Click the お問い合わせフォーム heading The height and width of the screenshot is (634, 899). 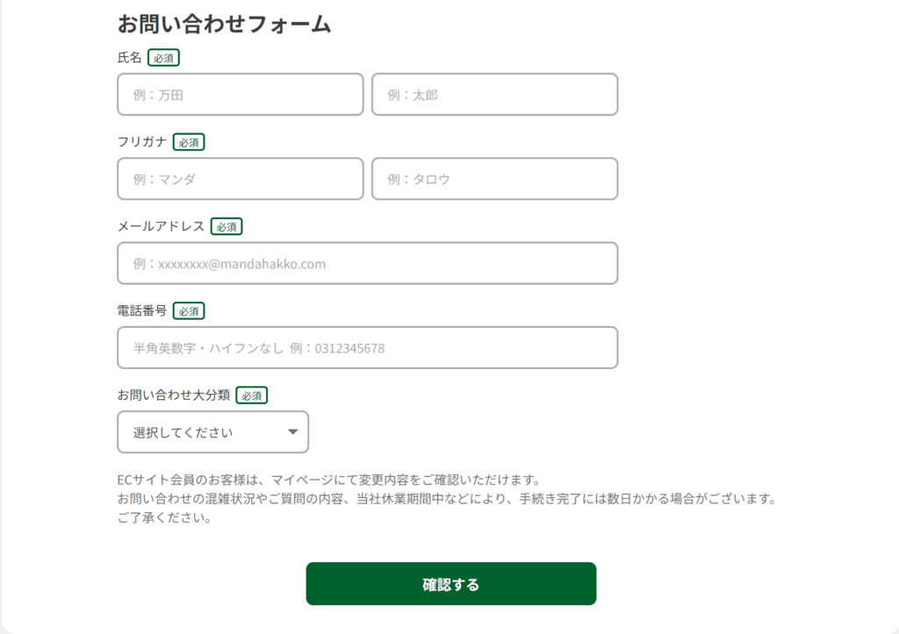click(x=224, y=24)
